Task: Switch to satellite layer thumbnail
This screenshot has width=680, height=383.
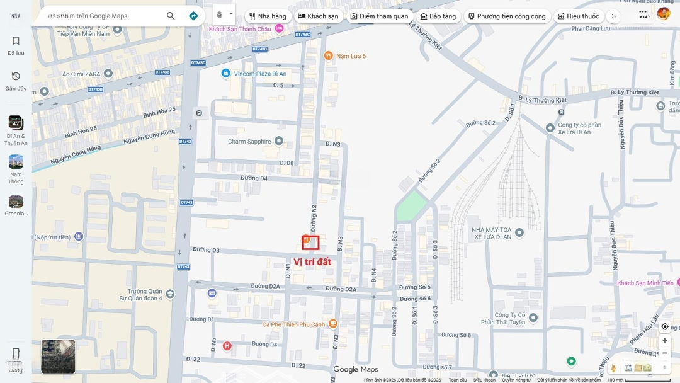Action: click(x=58, y=357)
